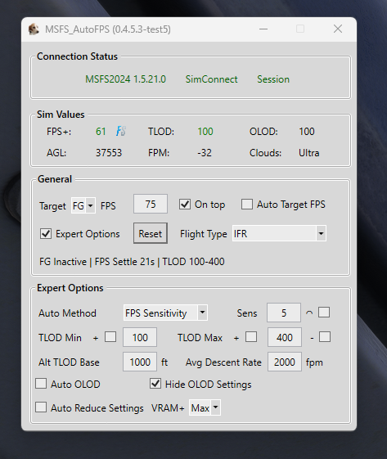The width and height of the screenshot is (387, 459).
Task: Click the curve symbol beside Sens value
Action: click(309, 313)
